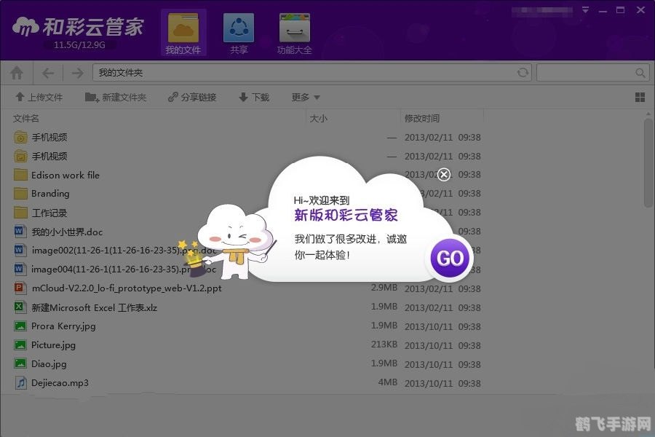This screenshot has width=655, height=437.
Task: Switch to the 共享 sharing tab
Action: (239, 29)
